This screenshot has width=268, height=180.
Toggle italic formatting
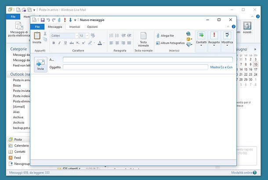coord(59,43)
